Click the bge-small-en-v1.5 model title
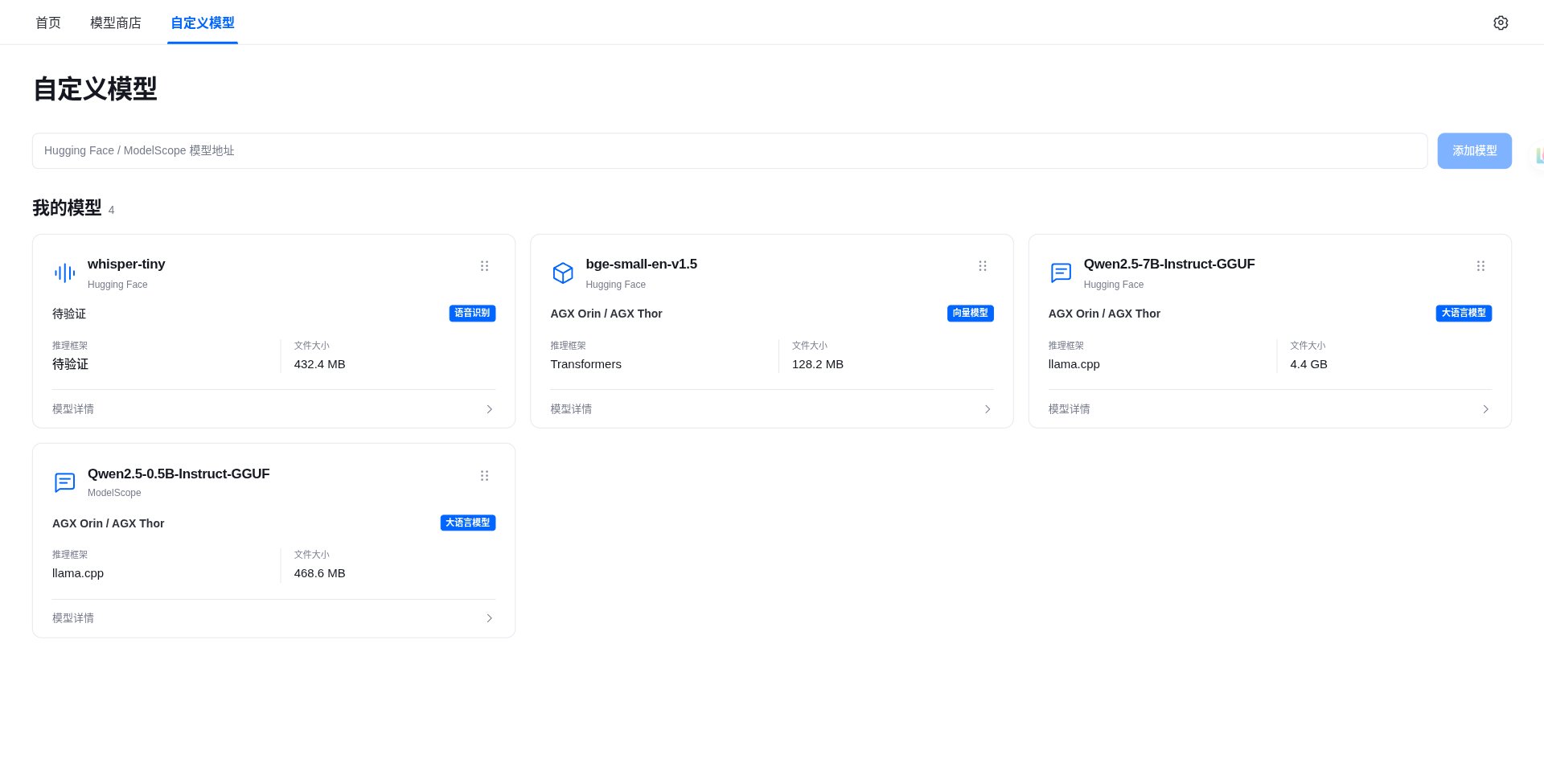The width and height of the screenshot is (1544, 771). pyautogui.click(x=642, y=265)
